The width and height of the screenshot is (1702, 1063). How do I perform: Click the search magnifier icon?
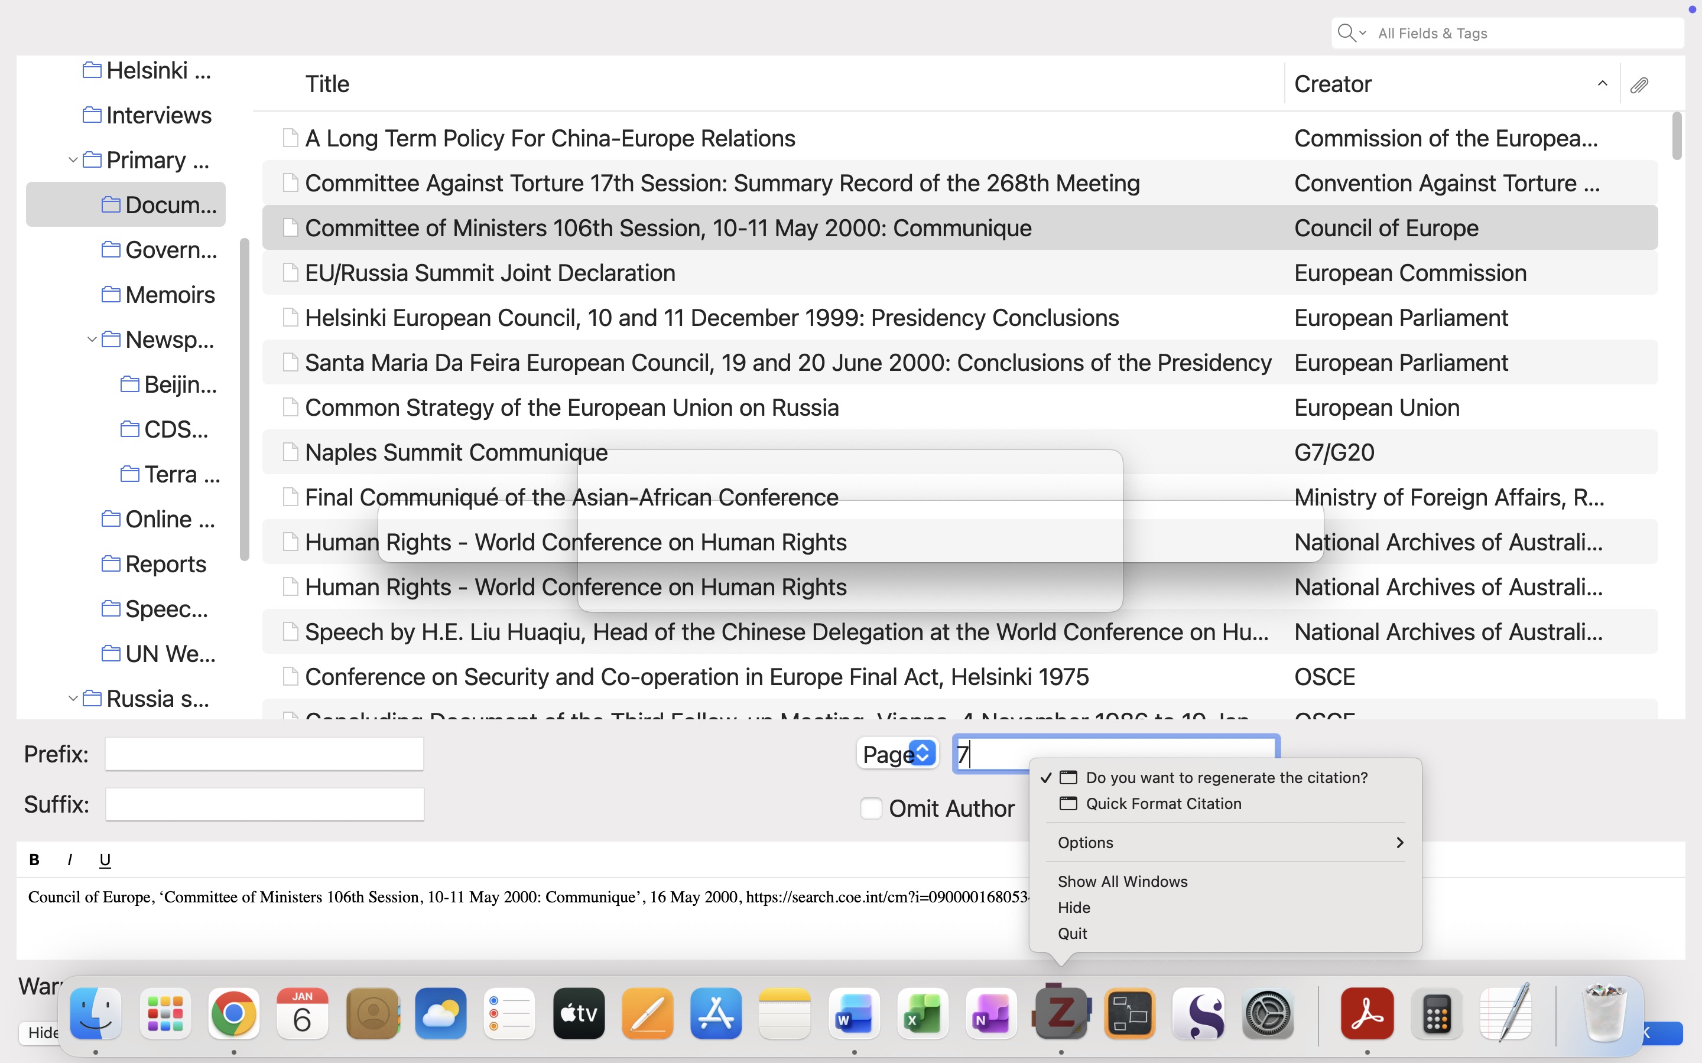1346,33
